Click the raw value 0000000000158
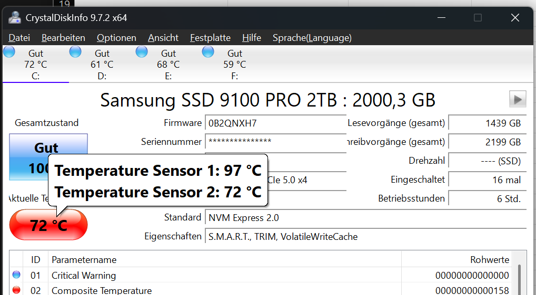Image resolution: width=536 pixels, height=295 pixels. 472,291
